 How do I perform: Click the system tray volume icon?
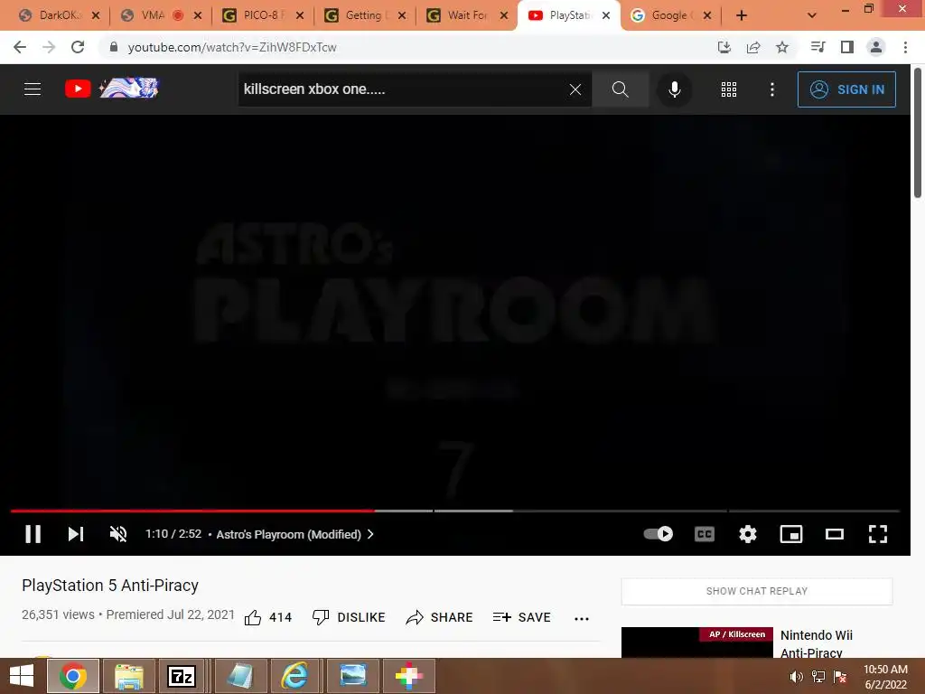pyautogui.click(x=796, y=676)
